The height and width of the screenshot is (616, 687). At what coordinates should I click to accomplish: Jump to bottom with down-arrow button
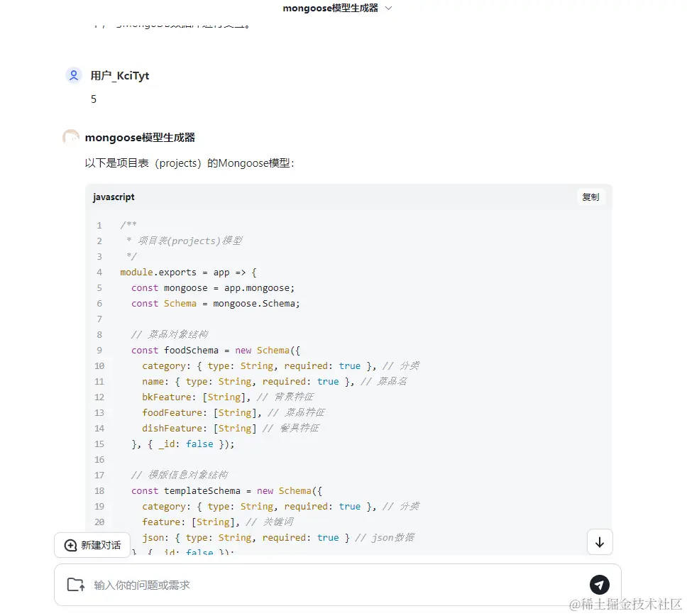point(600,542)
